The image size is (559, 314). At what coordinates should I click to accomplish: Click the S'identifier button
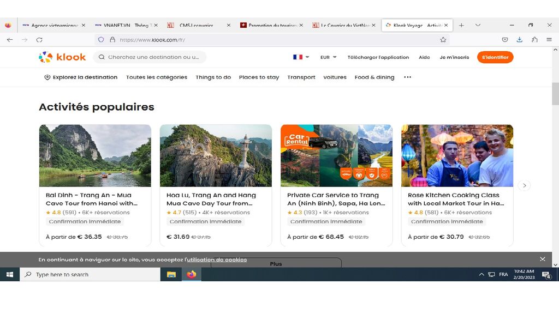click(495, 57)
